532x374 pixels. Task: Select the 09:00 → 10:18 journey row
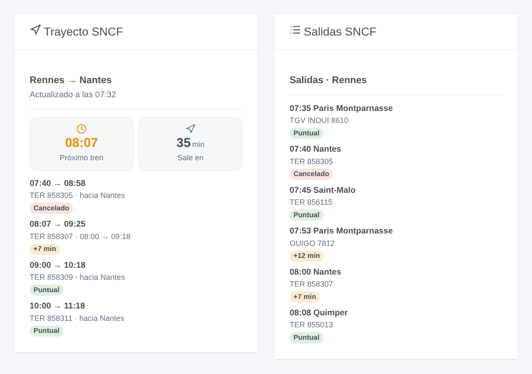tap(57, 265)
